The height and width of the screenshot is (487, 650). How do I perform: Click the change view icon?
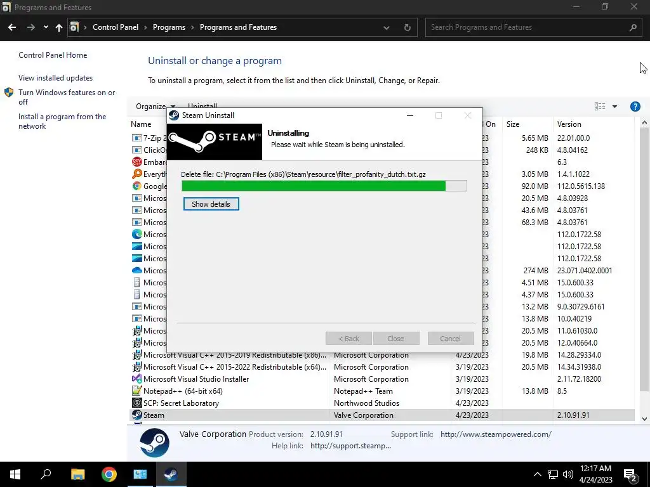tap(599, 107)
